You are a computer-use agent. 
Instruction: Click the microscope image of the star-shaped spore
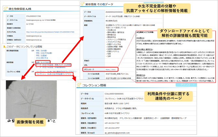(x=32, y=100)
